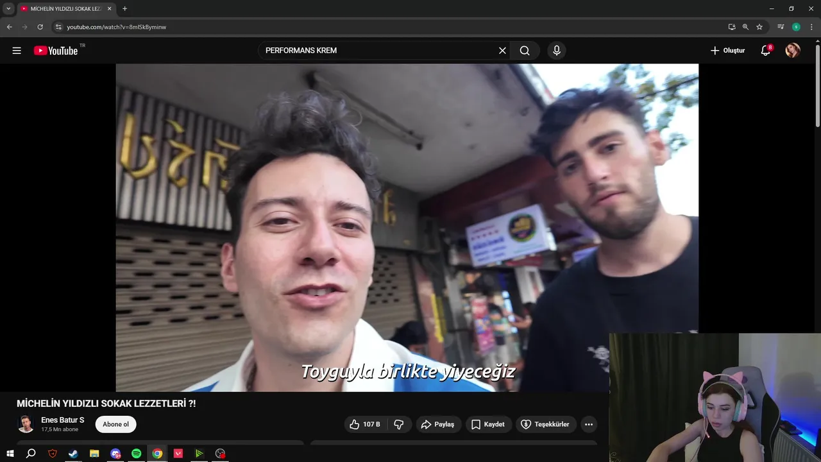This screenshot has width=821, height=462.
Task: Open OBS Studio from taskbar
Action: [x=221, y=454]
